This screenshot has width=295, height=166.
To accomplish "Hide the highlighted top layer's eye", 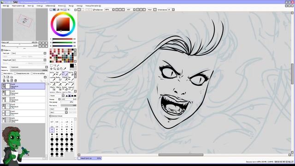I will (x=3, y=85).
